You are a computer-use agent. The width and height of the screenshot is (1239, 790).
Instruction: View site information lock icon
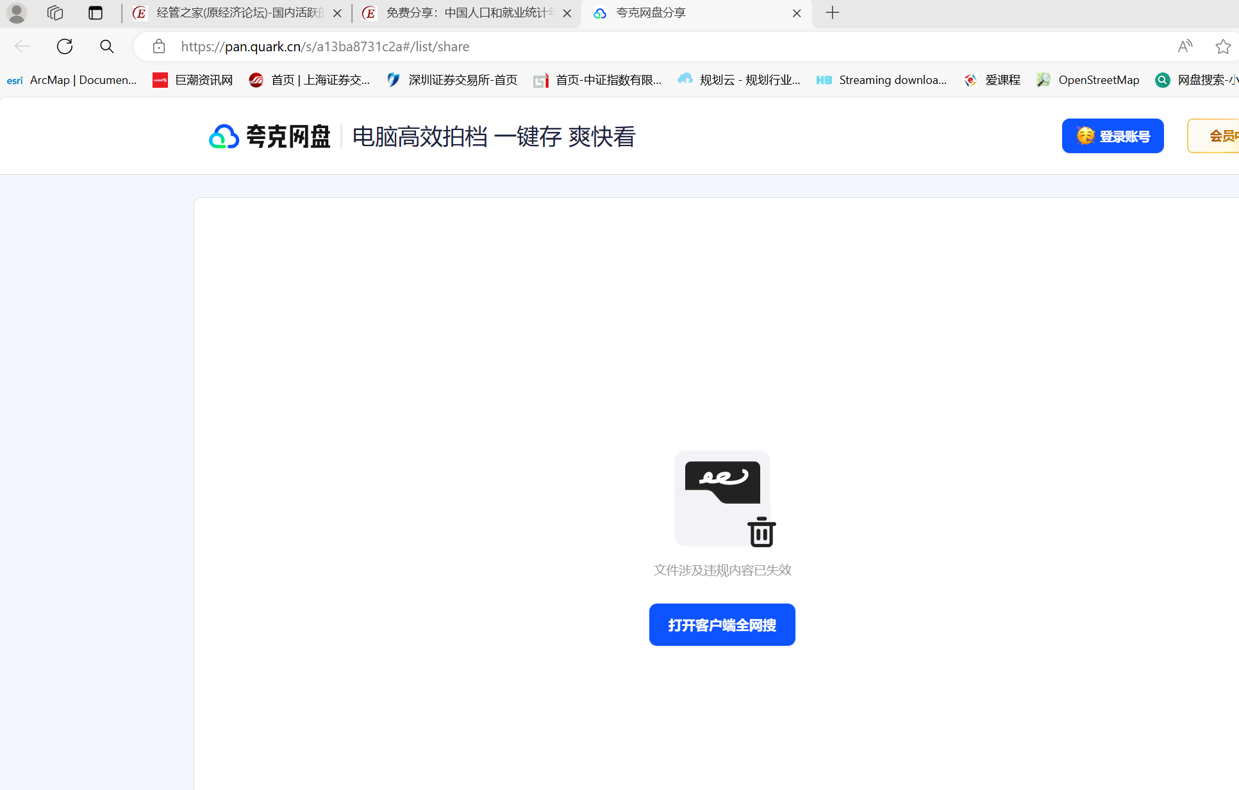159,46
